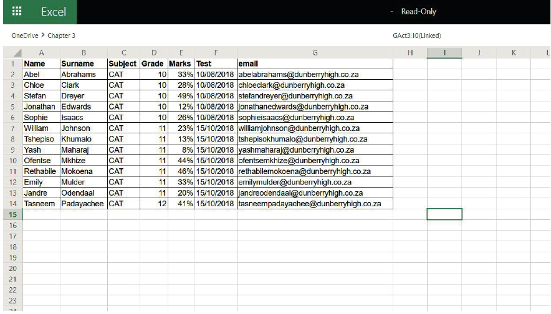Select column H header
This screenshot has width=551, height=314.
[410, 53]
